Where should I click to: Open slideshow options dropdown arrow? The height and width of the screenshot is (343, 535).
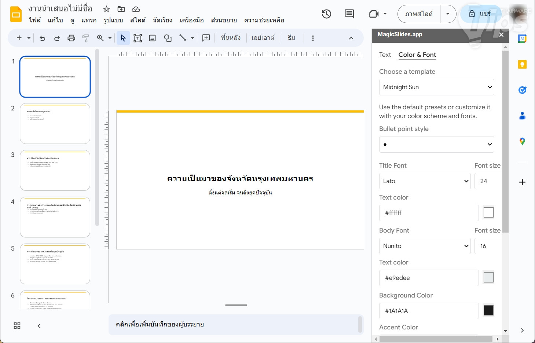coord(448,14)
